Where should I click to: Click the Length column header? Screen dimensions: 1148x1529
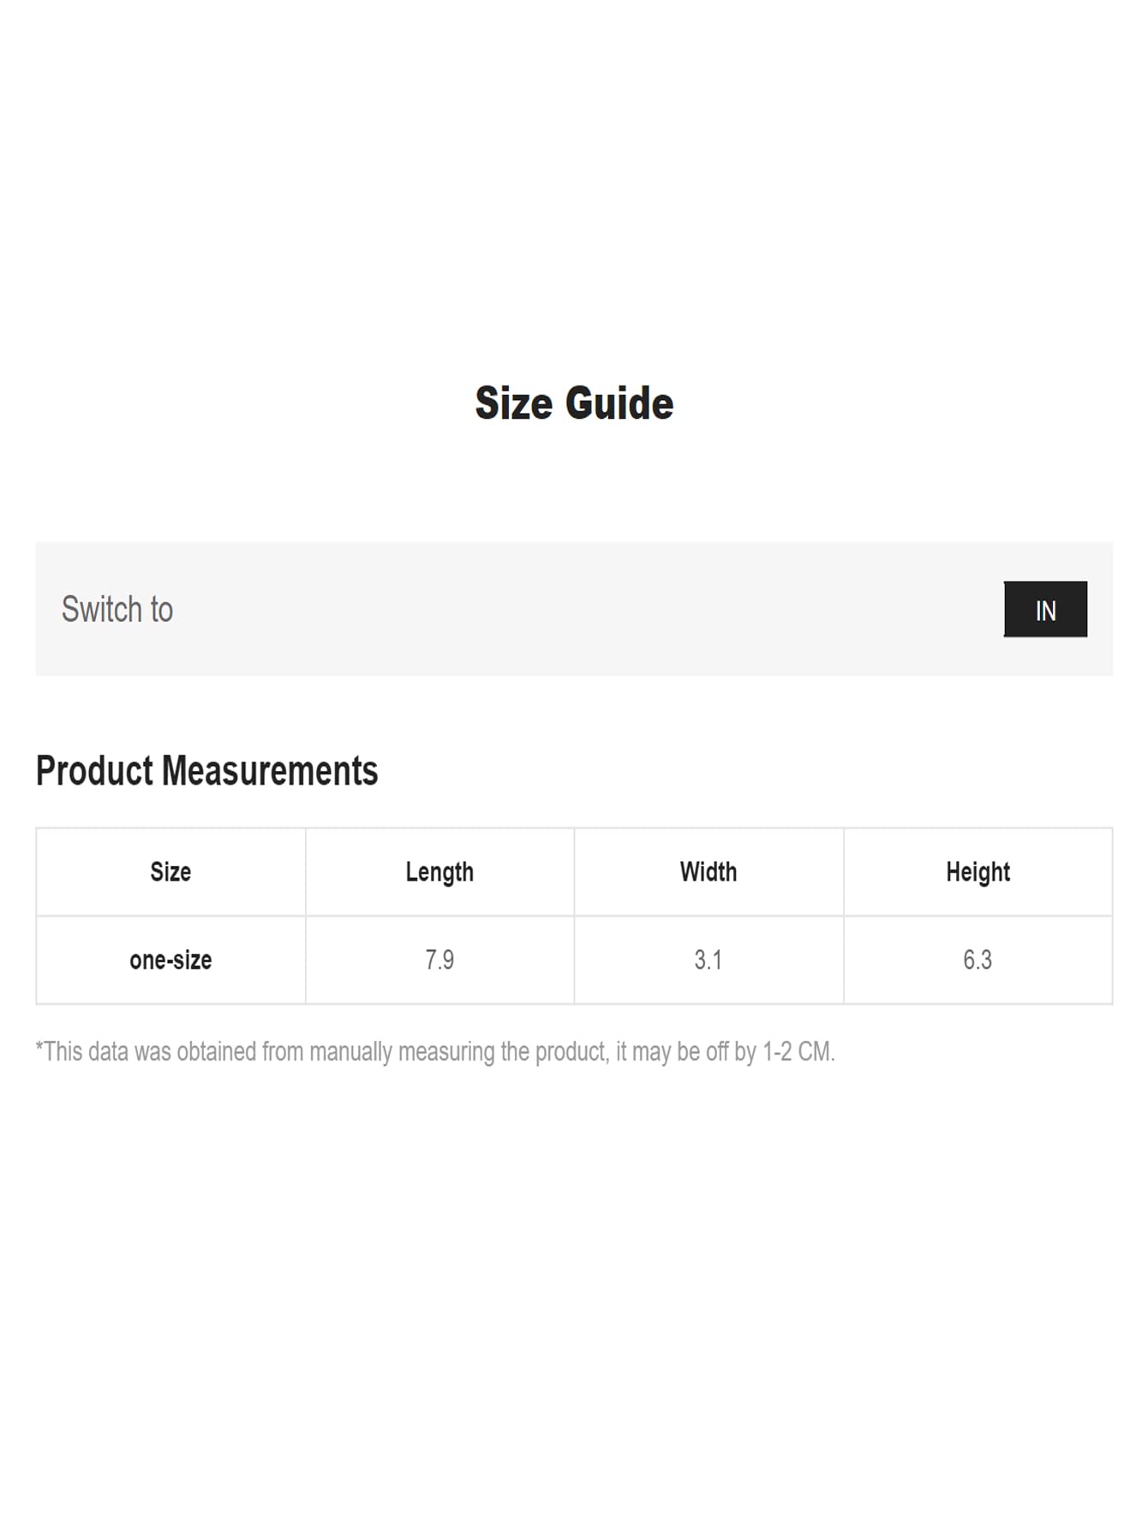tap(439, 872)
